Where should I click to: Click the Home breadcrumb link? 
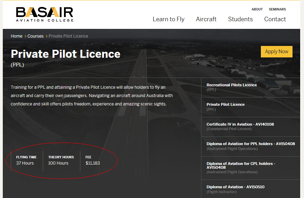16,36
